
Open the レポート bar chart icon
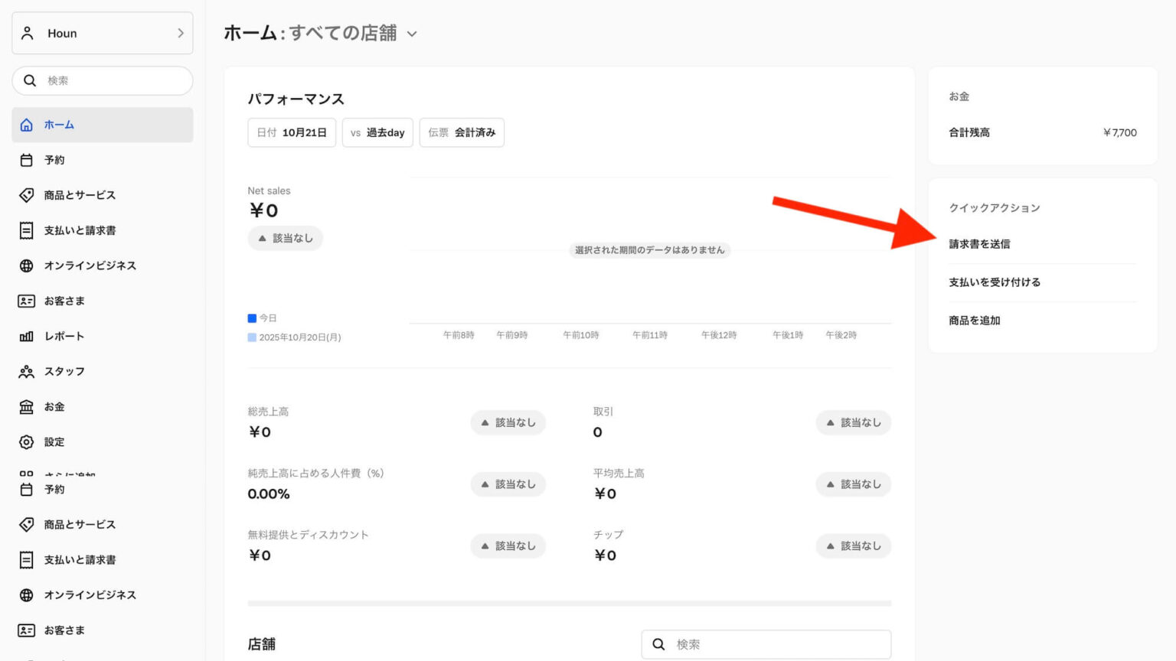pos(28,336)
